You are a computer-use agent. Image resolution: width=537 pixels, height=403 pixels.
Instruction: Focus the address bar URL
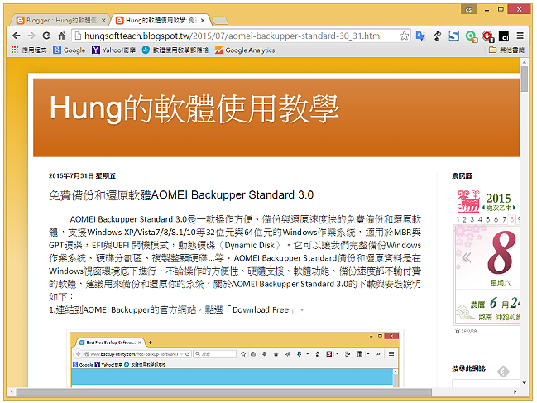pyautogui.click(x=233, y=36)
